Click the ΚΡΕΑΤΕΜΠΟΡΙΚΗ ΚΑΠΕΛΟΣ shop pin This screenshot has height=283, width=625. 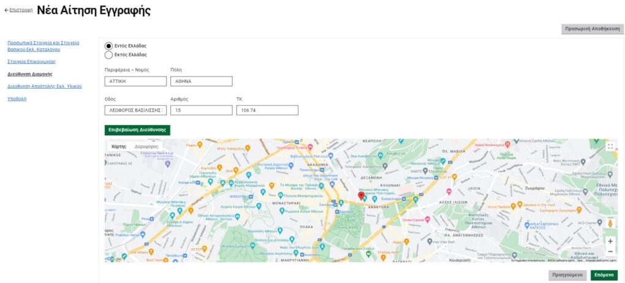pos(526,225)
